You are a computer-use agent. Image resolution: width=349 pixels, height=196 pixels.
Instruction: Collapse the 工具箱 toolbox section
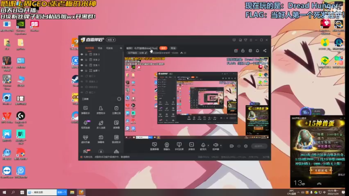pyautogui.click(x=119, y=99)
